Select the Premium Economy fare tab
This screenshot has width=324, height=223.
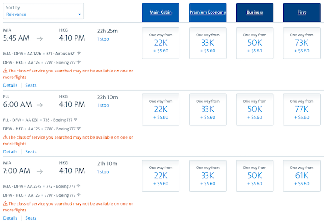pyautogui.click(x=208, y=12)
